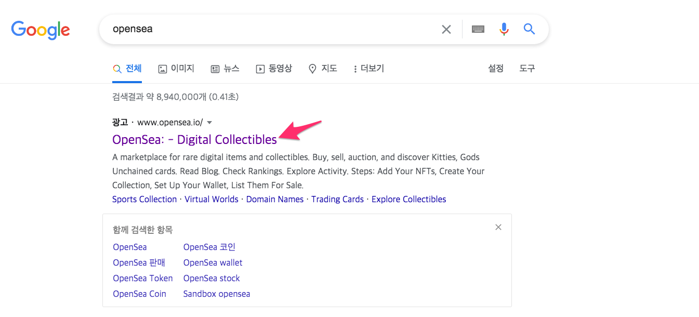Open 도구 tools menu

[527, 69]
